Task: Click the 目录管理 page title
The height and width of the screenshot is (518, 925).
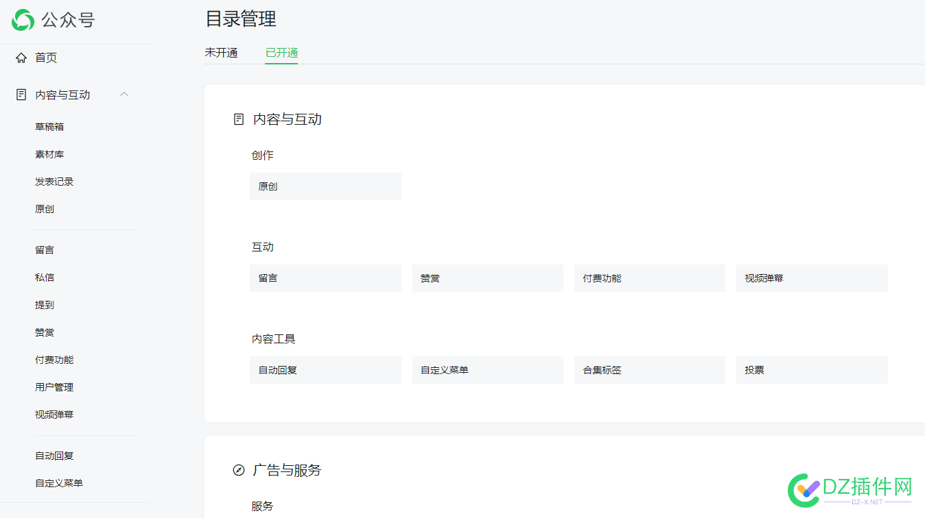Action: 241,19
